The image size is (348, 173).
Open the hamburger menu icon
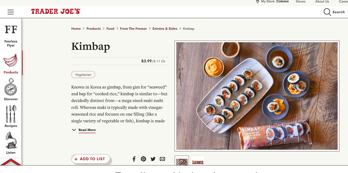pyautogui.click(x=11, y=12)
